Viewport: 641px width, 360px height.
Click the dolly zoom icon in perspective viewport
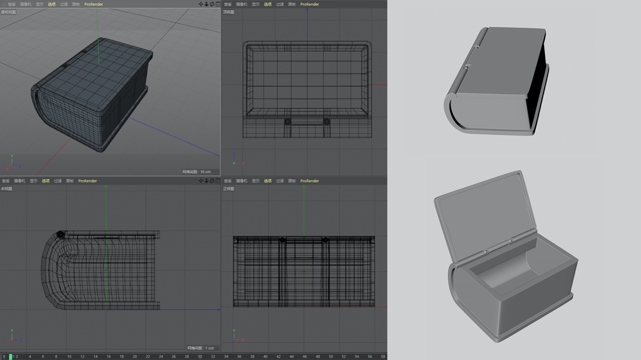tap(206, 4)
